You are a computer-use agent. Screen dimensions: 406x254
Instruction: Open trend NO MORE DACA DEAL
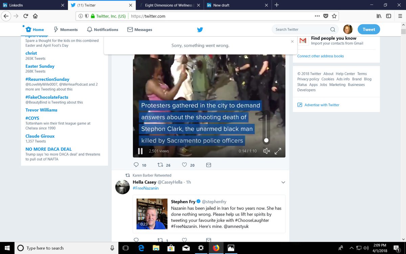tap(49, 149)
